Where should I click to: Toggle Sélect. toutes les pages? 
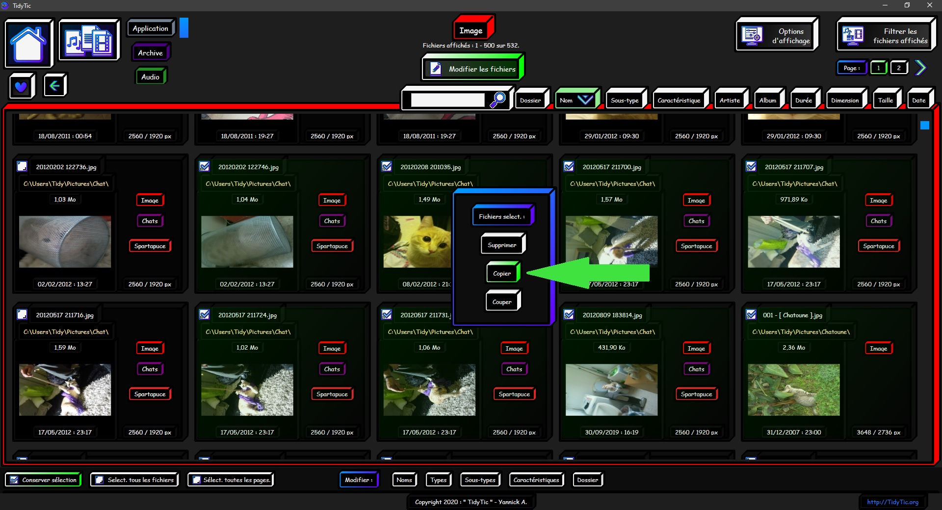coord(231,480)
